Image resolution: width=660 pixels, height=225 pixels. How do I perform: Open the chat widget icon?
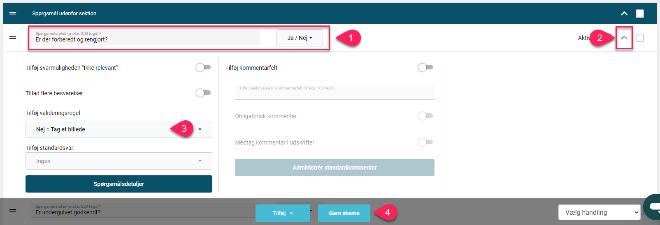(653, 207)
